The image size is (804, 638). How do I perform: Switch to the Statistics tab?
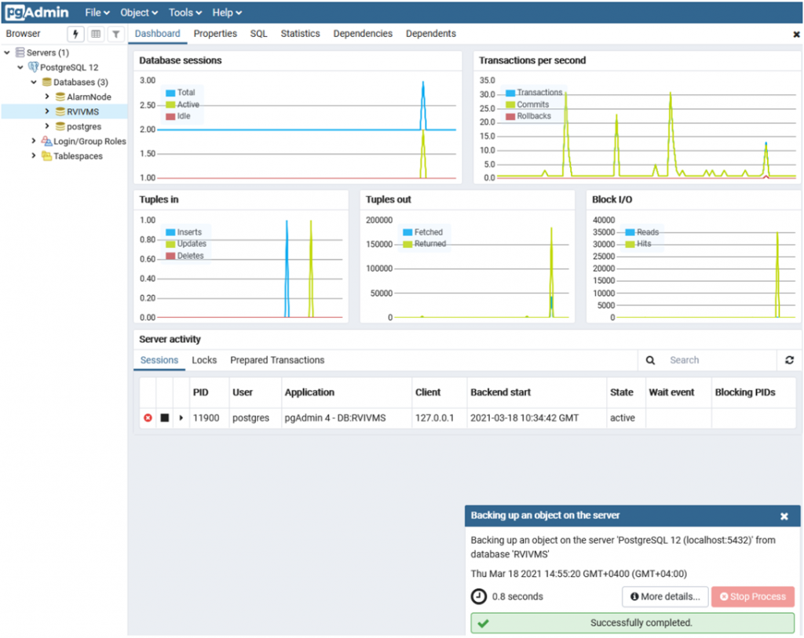pos(300,34)
